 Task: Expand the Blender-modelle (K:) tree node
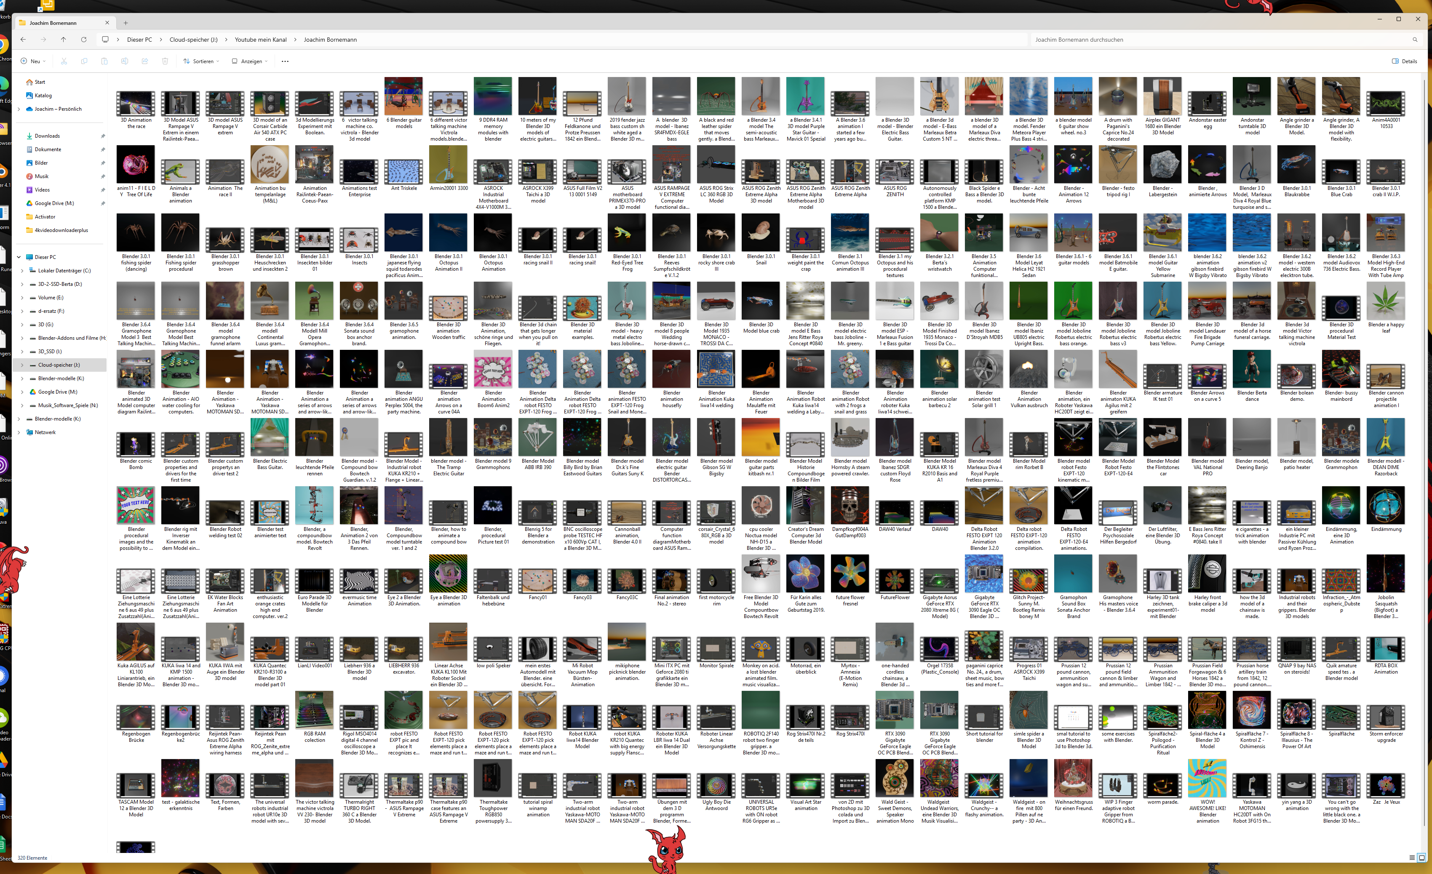pos(22,378)
